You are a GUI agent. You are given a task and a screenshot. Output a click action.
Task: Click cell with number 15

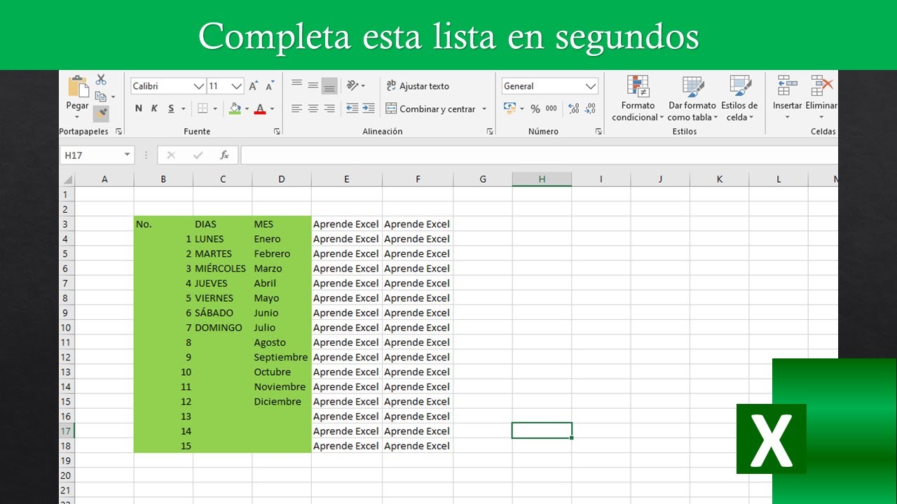tap(163, 446)
